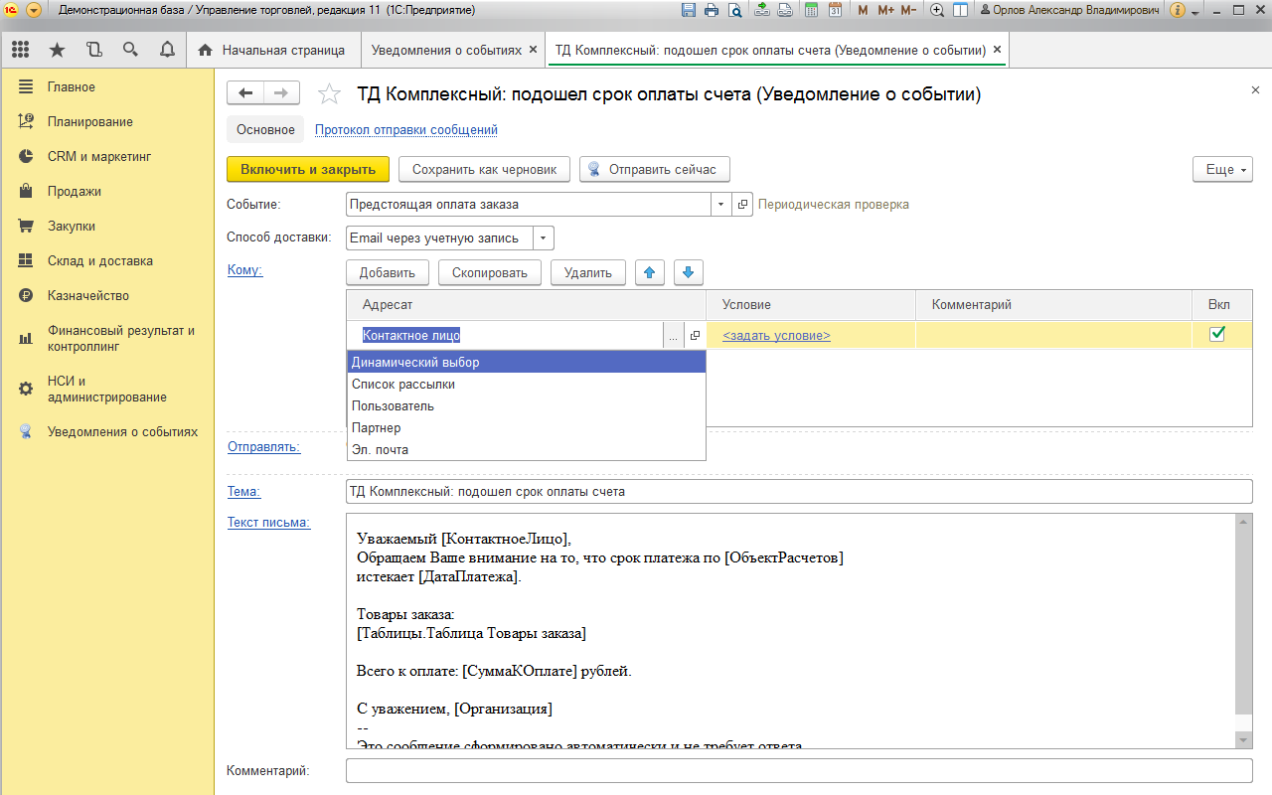Open notifications bell icon
The image size is (1272, 795).
167,50
